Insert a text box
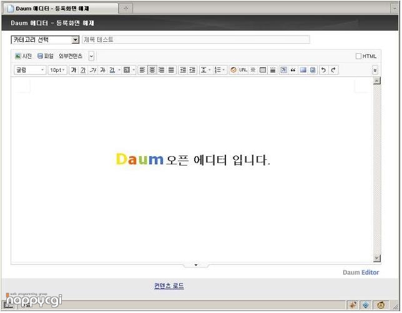402x313 pixels. pyautogui.click(x=283, y=70)
